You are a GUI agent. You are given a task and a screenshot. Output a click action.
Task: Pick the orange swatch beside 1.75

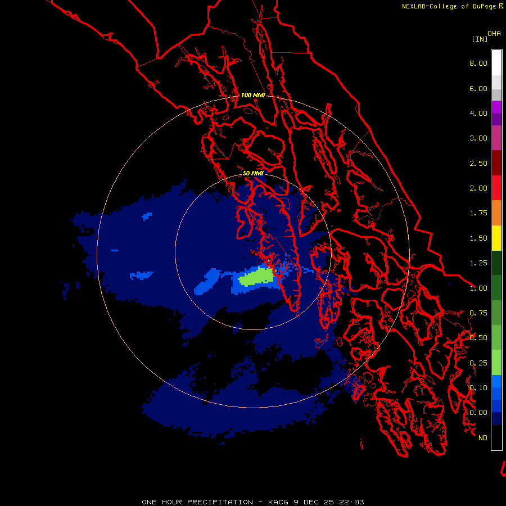coord(496,213)
